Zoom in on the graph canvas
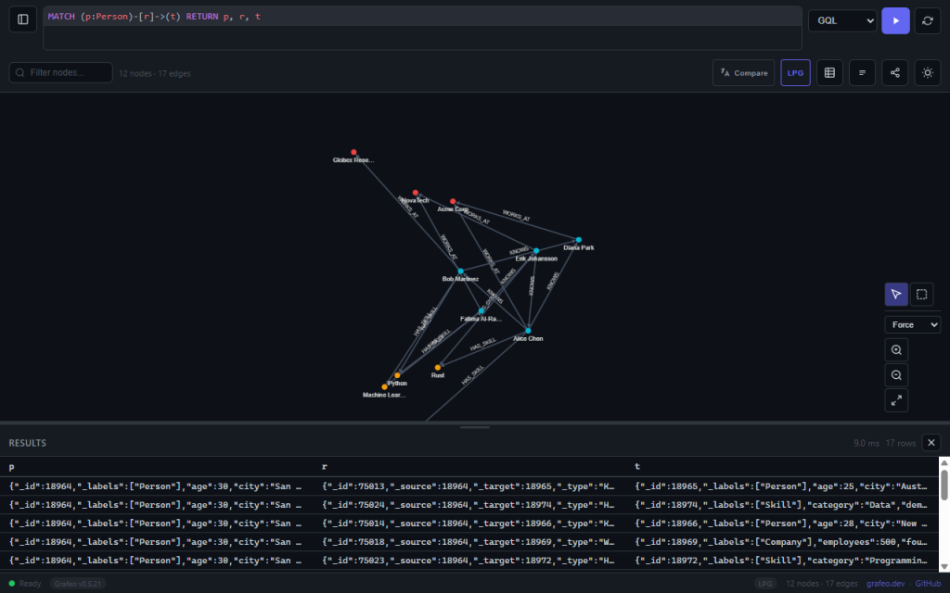950x593 pixels. [895, 349]
